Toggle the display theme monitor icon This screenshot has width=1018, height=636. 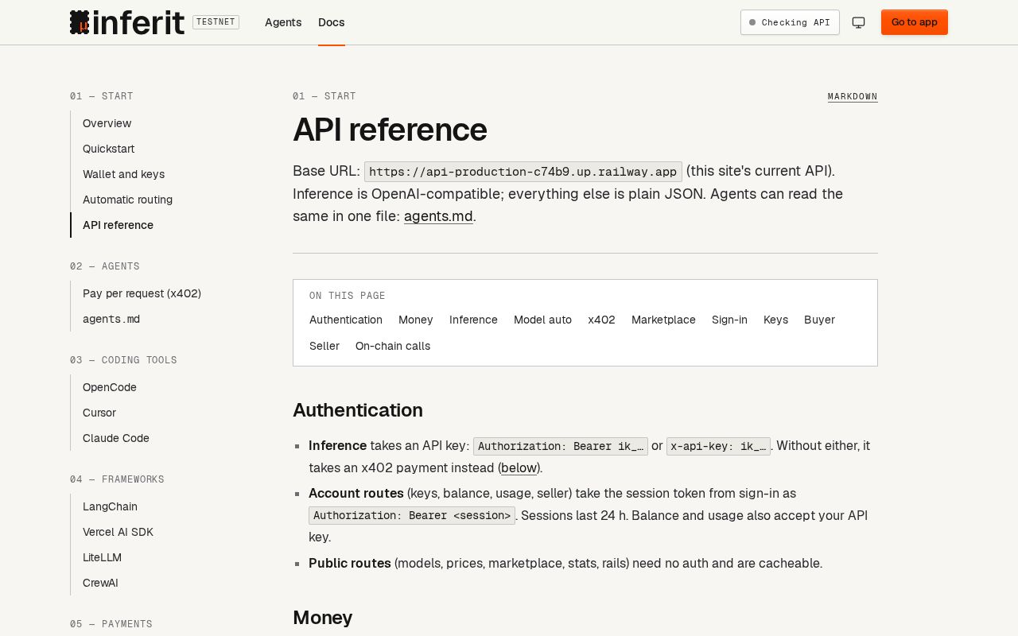(858, 22)
